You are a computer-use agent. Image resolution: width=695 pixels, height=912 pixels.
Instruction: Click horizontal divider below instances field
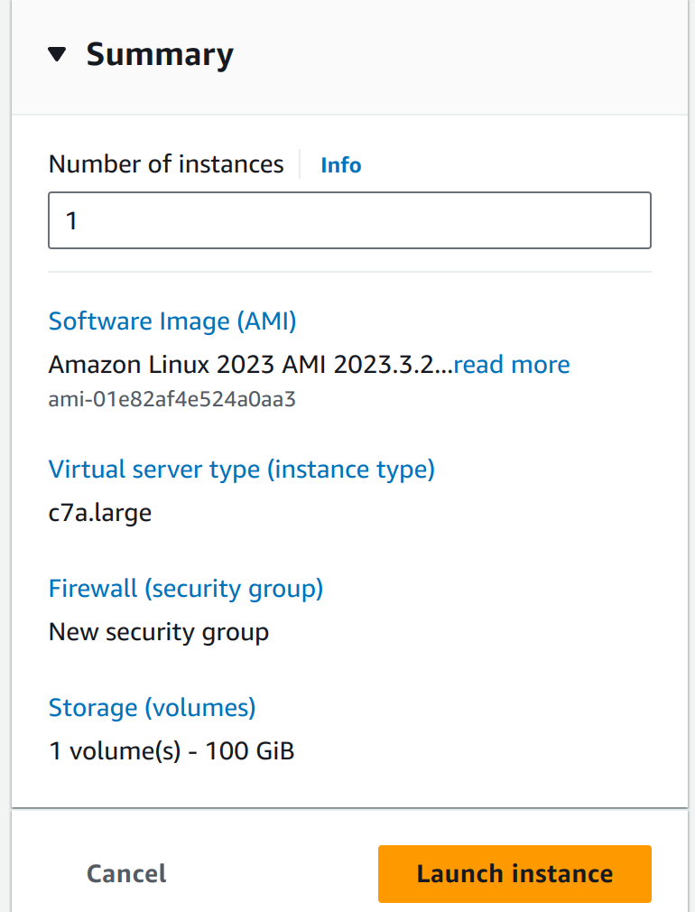pyautogui.click(x=349, y=271)
